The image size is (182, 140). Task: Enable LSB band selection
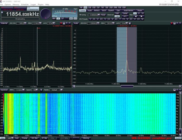(x=117, y=16)
